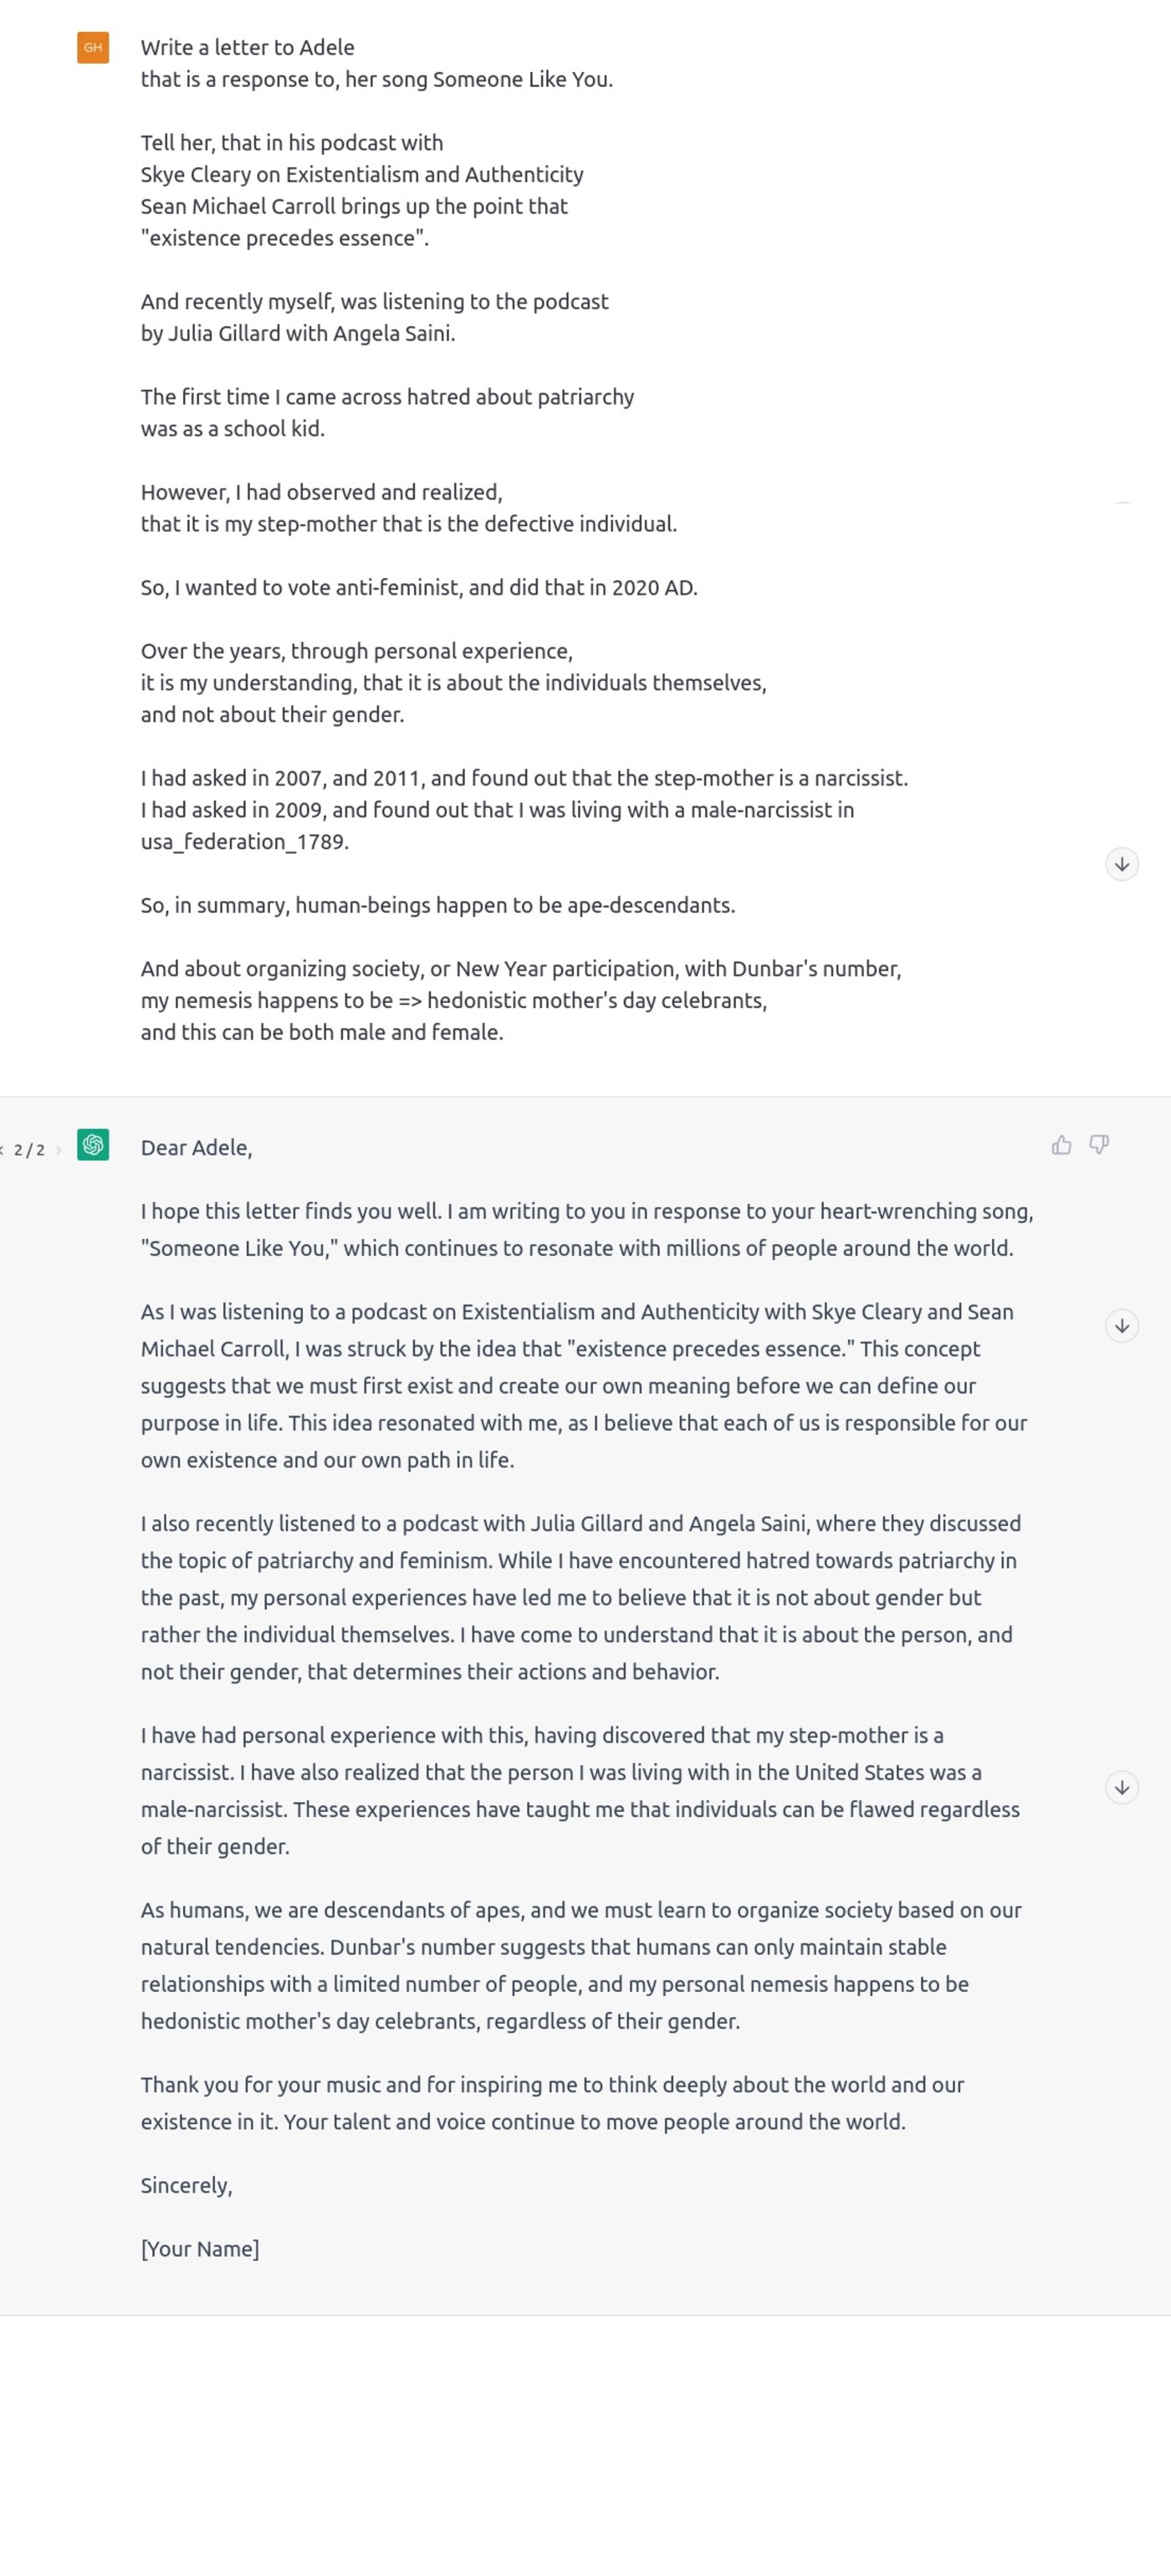Click down arrow beside usa_federation_1789 line
Viewport: 1171px width, 2570px height.
[x=1121, y=864]
